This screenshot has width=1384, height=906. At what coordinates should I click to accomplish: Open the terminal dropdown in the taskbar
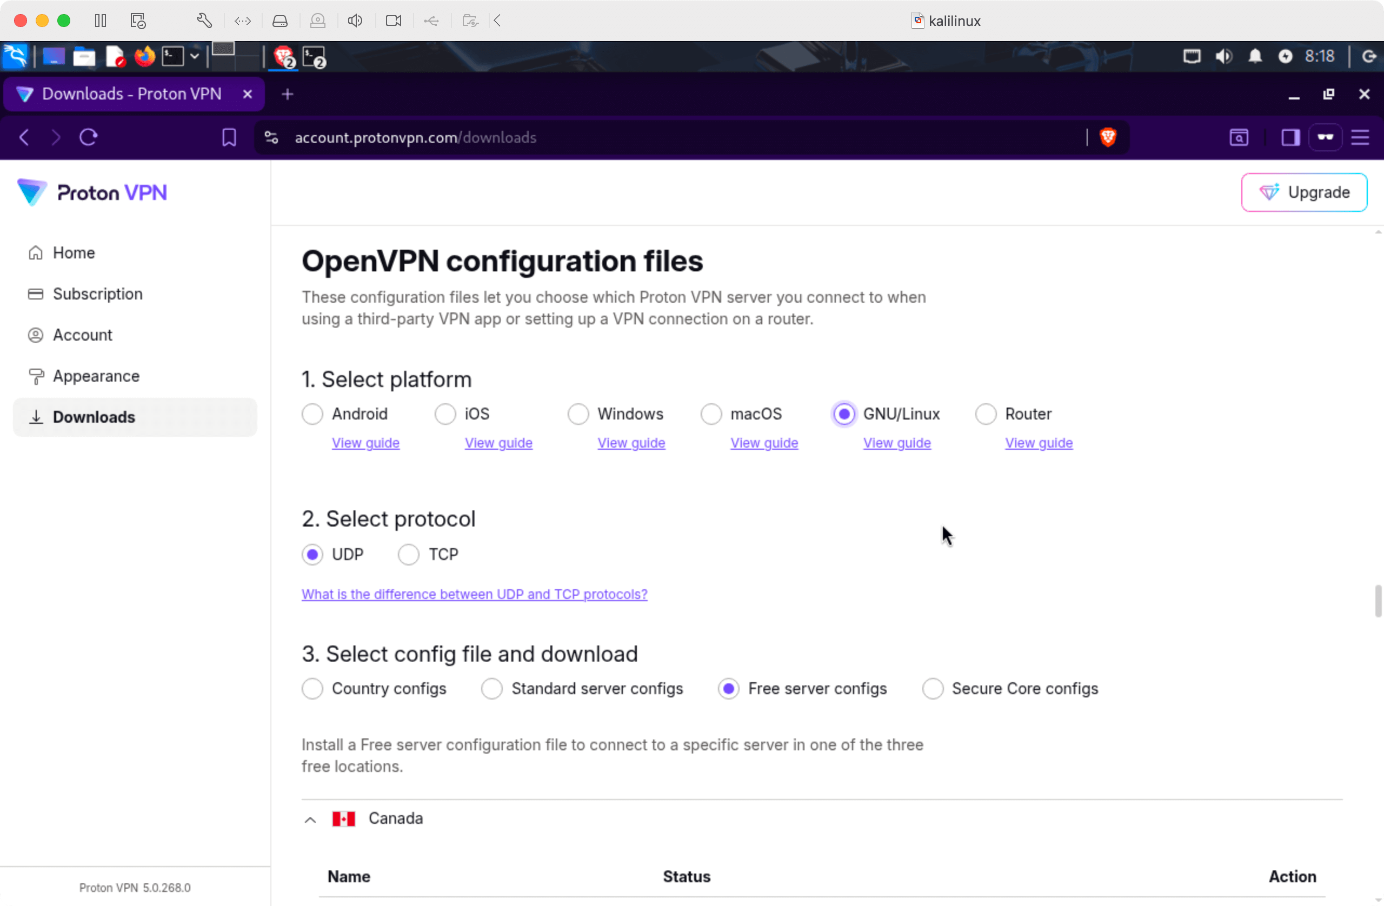click(195, 56)
